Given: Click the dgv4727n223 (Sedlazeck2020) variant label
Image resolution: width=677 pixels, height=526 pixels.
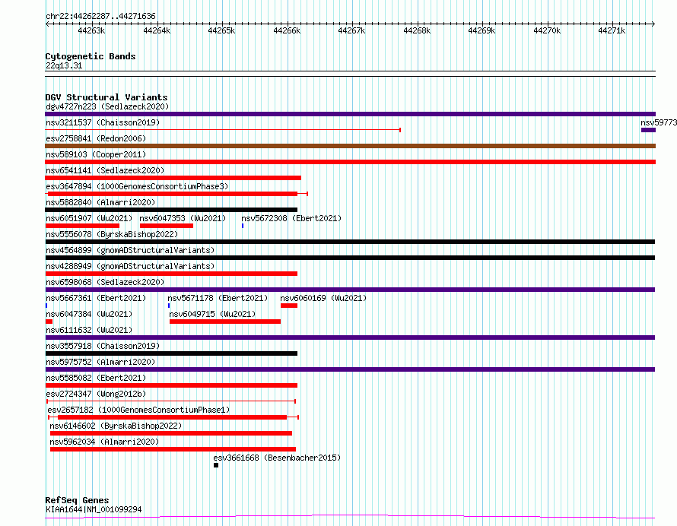Looking at the screenshot, I should click(107, 106).
